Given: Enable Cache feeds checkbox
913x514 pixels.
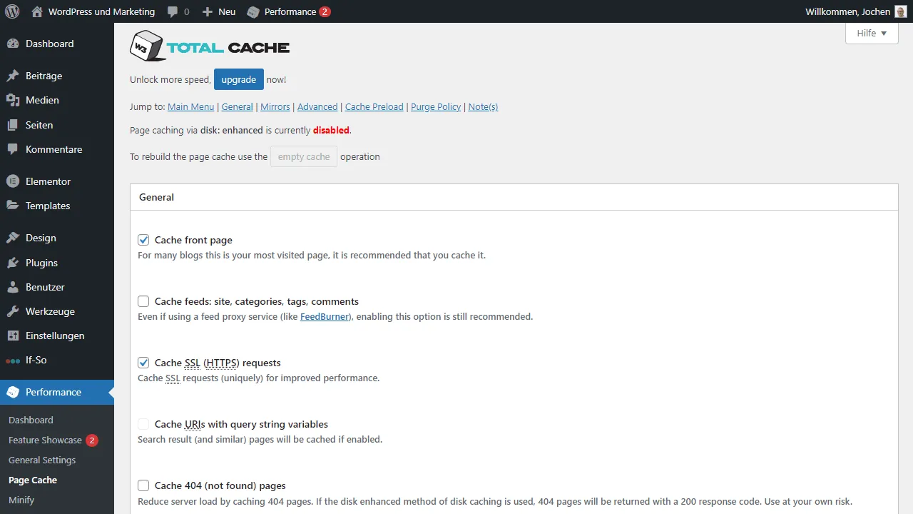Looking at the screenshot, I should 143,301.
